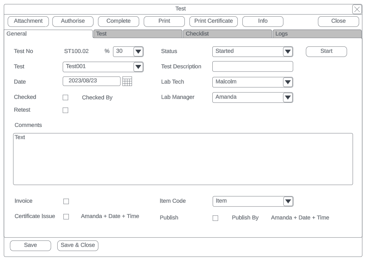Check the Certificate Issue box
Viewport: 366px width, 259px height.
(66, 217)
